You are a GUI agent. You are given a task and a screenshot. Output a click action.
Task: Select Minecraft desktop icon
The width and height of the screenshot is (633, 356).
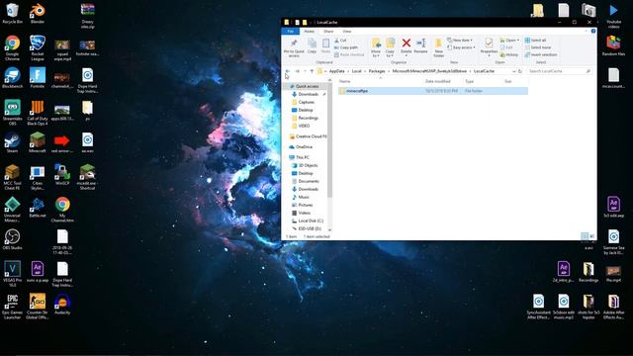click(38, 142)
